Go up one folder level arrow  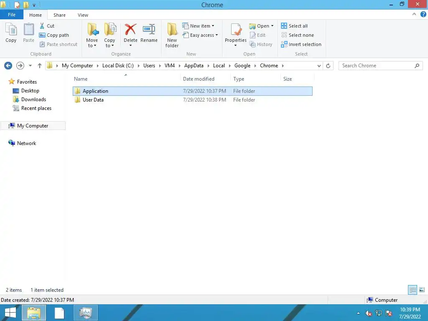[x=40, y=66]
